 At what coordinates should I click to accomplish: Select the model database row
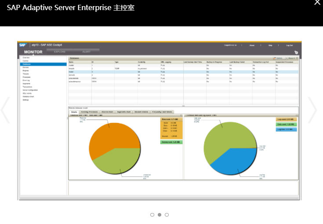pyautogui.click(x=183, y=72)
